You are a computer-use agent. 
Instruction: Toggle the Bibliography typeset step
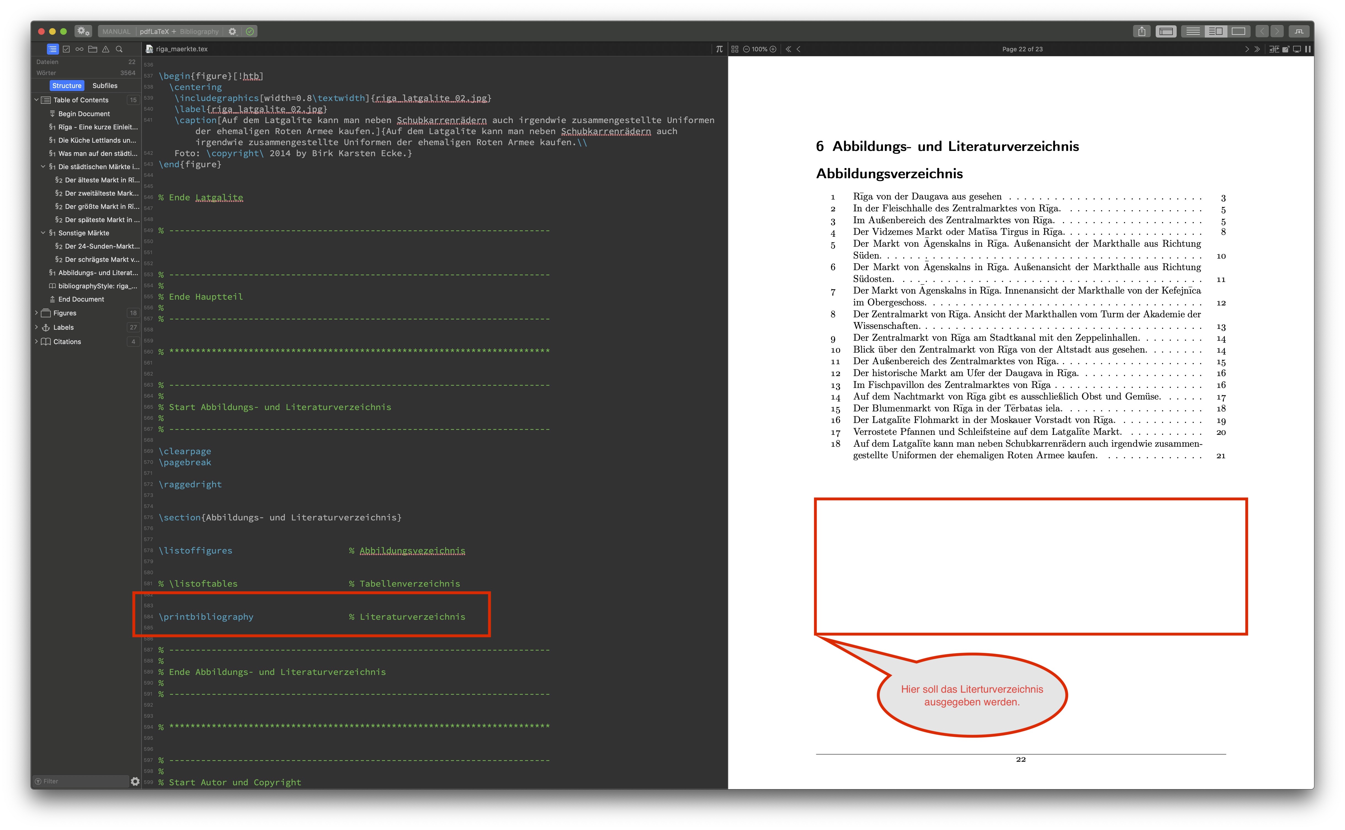tap(199, 31)
